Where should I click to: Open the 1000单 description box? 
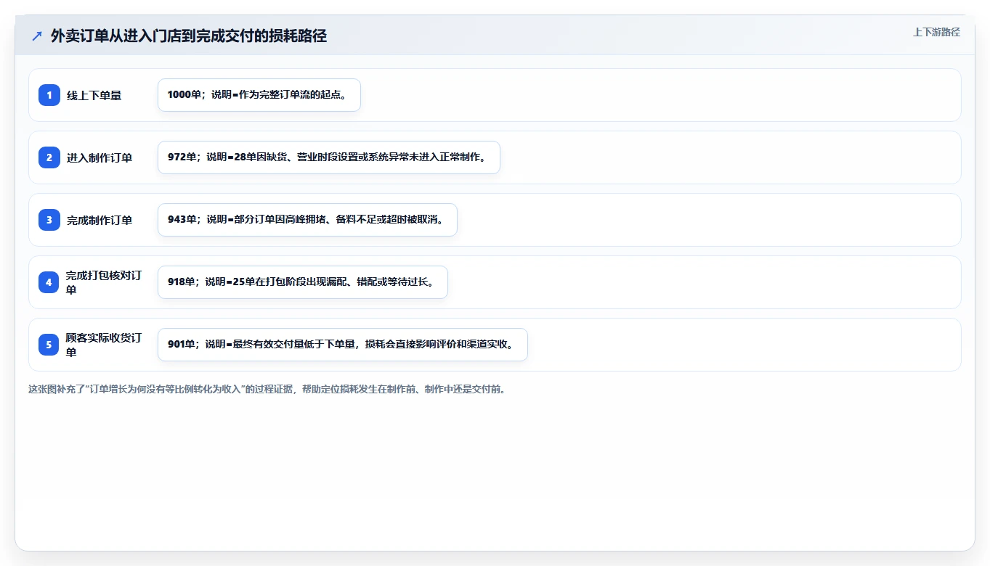259,95
